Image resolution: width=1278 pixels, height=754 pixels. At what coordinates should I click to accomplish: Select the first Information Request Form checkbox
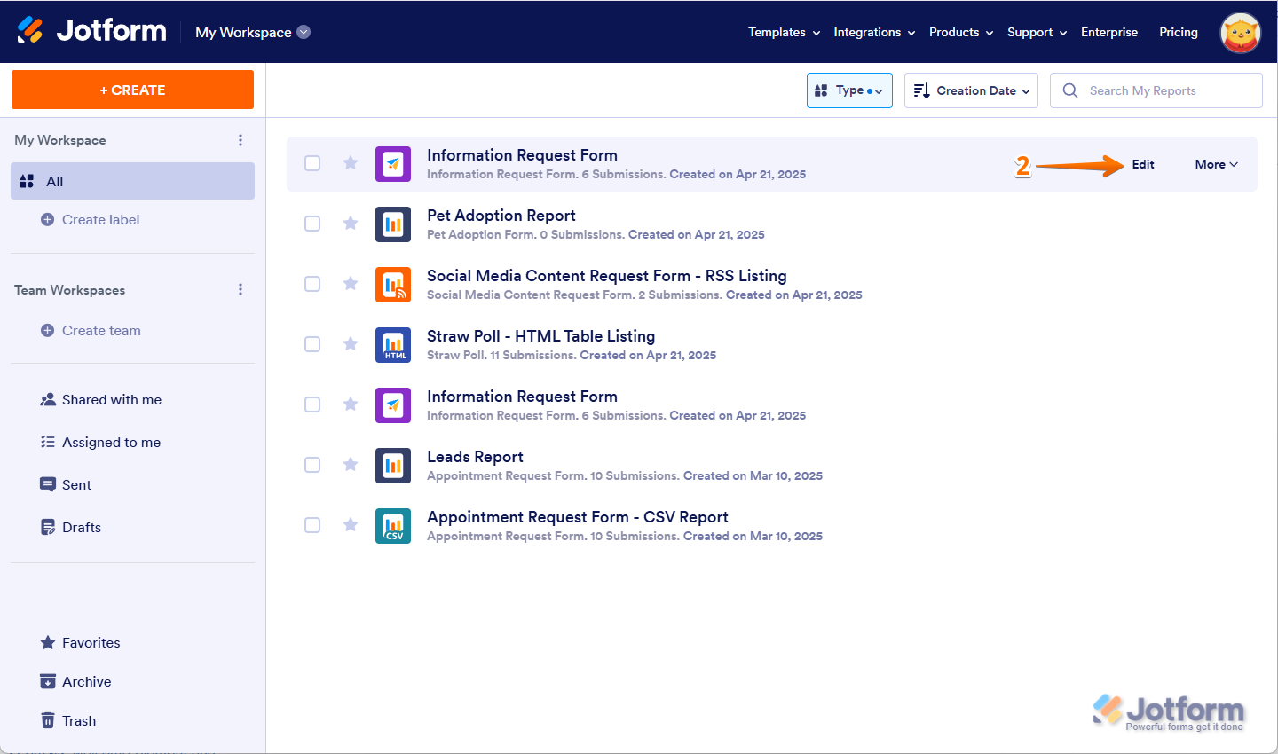tap(312, 163)
